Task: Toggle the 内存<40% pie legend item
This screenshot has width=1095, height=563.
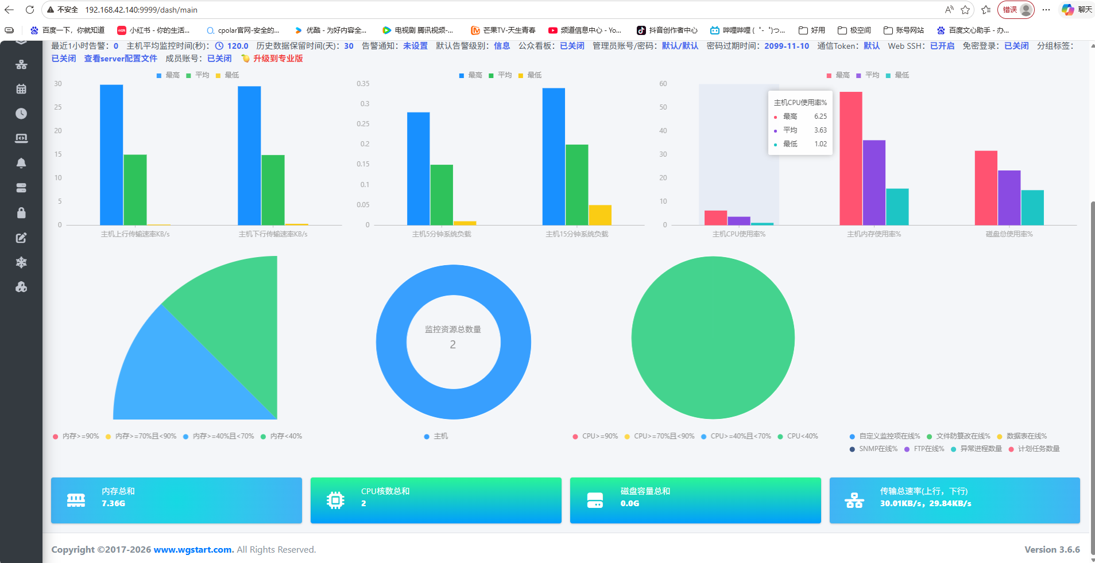Action: pyautogui.click(x=281, y=436)
